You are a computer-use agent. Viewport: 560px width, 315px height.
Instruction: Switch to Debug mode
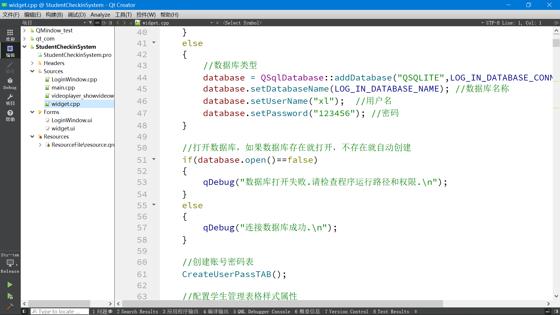pos(10,83)
